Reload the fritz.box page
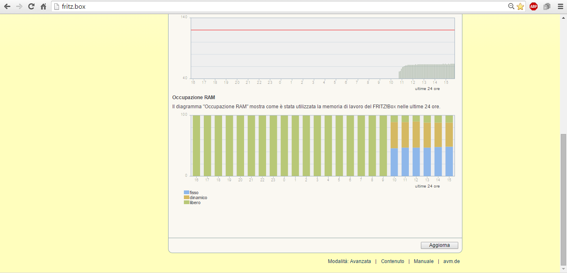Image resolution: width=567 pixels, height=273 pixels. (x=31, y=7)
